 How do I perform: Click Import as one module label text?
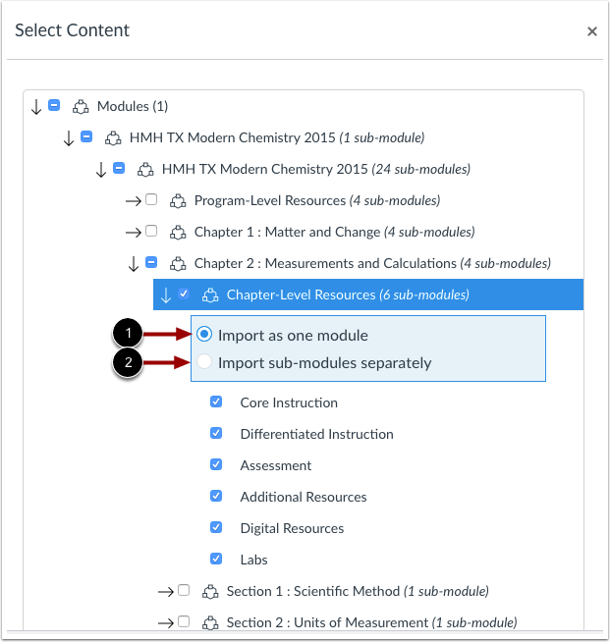click(293, 336)
